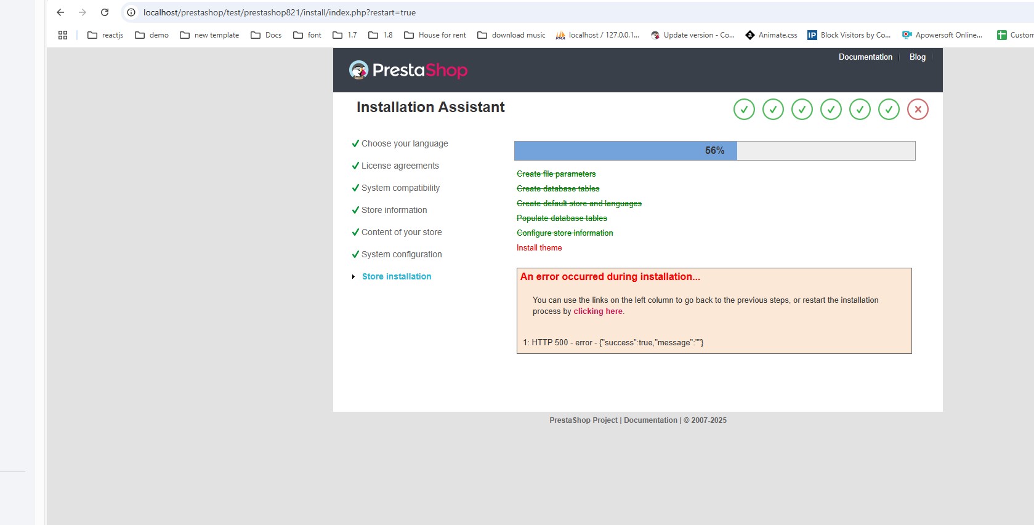
Task: Open the download music bookmark folder
Action: pos(511,35)
